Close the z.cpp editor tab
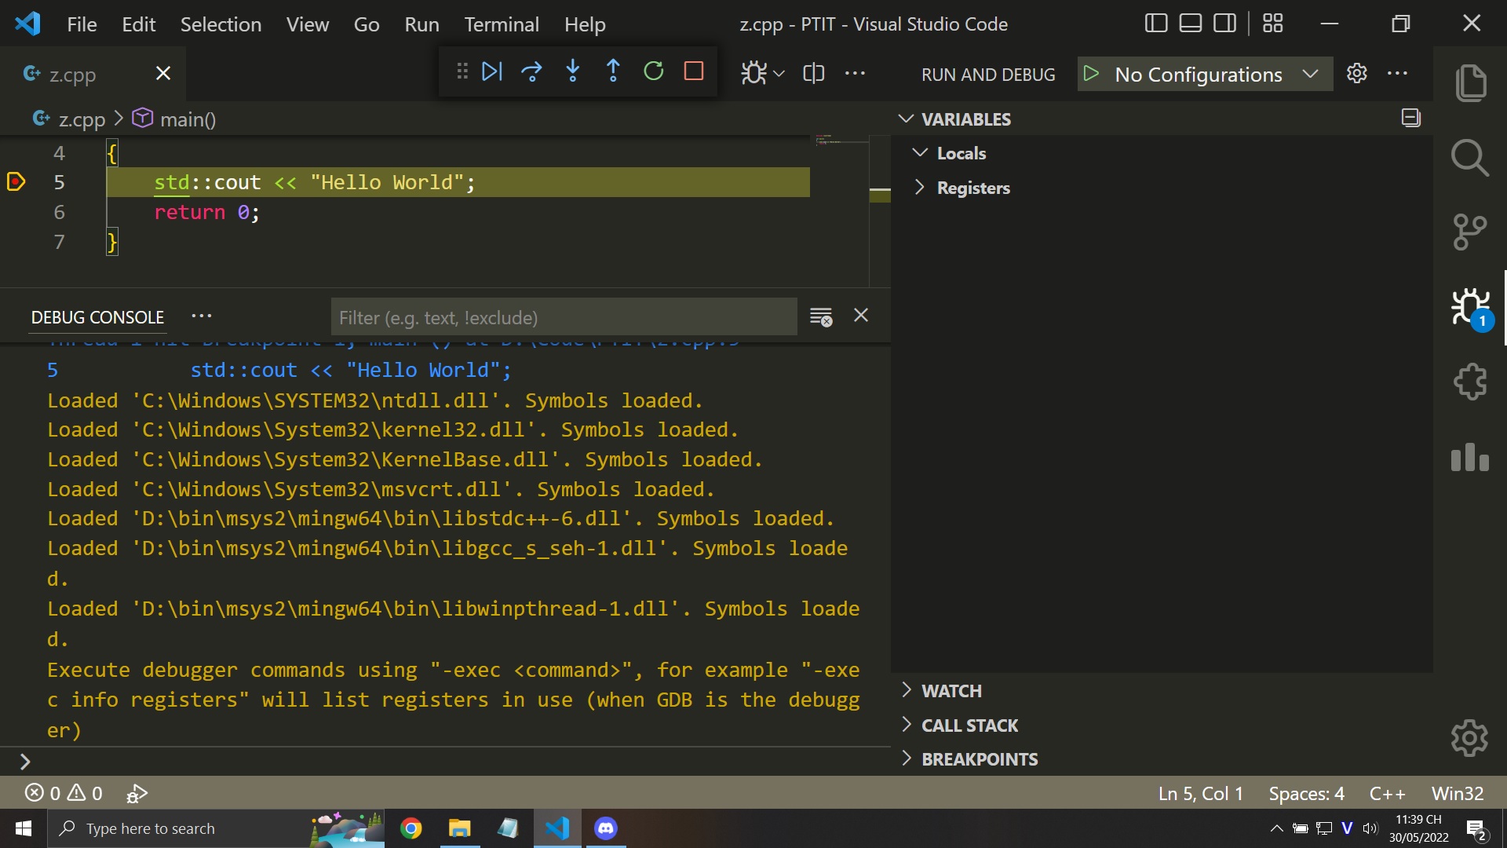The height and width of the screenshot is (848, 1507). click(163, 74)
